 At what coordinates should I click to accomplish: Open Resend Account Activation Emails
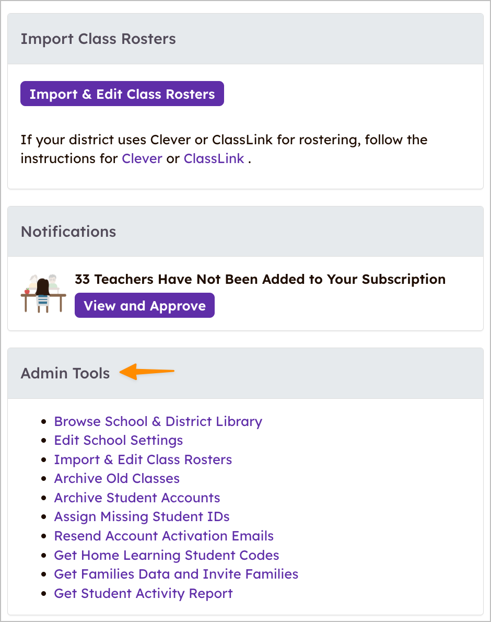click(x=163, y=536)
